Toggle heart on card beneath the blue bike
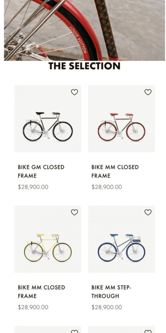 pyautogui.click(x=148, y=331)
